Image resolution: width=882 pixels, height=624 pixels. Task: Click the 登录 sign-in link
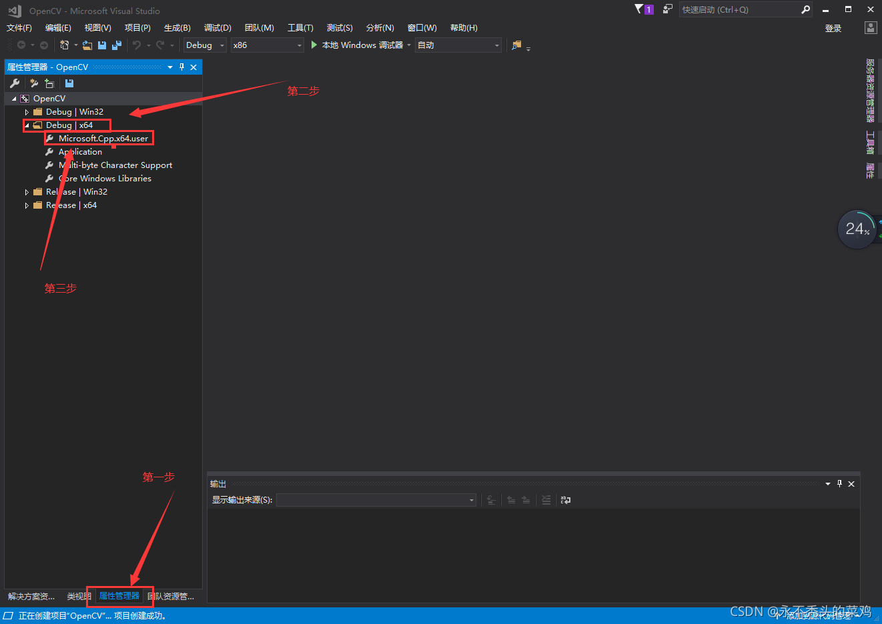click(833, 28)
